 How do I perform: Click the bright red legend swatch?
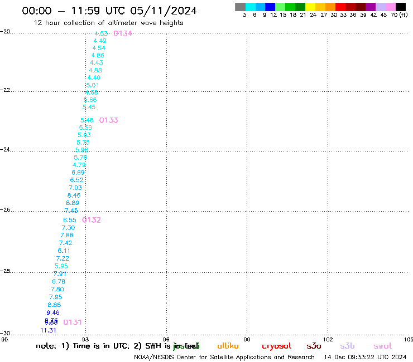(340, 7)
